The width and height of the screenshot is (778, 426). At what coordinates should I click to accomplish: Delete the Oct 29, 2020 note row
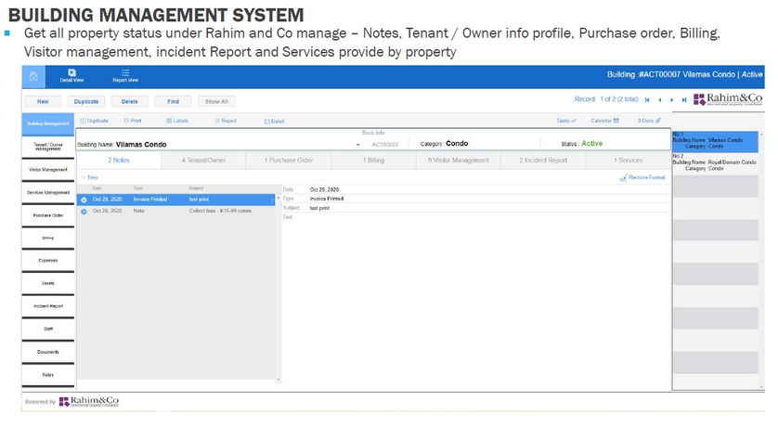pos(84,199)
